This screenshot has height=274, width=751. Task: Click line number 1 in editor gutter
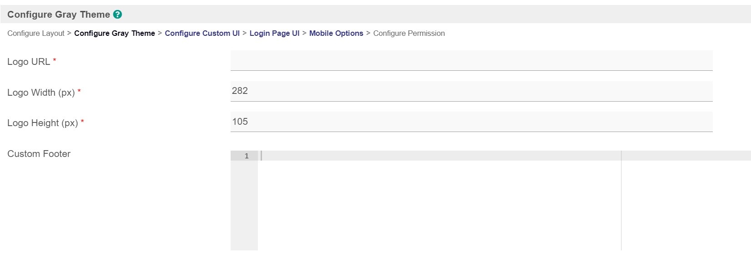coord(247,156)
